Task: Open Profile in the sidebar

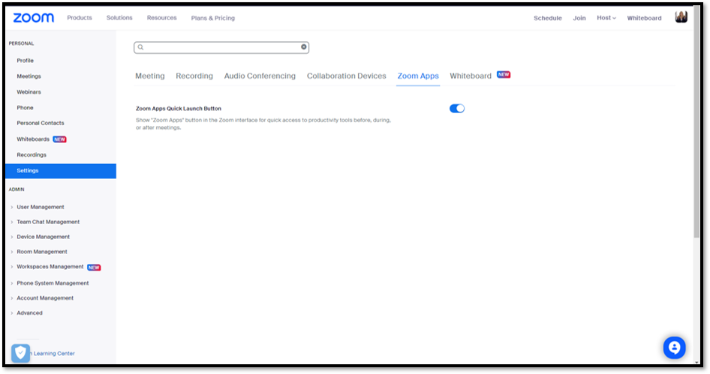Action: pos(26,61)
